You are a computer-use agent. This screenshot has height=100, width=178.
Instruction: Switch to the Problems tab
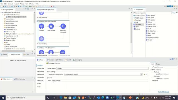click(59, 60)
